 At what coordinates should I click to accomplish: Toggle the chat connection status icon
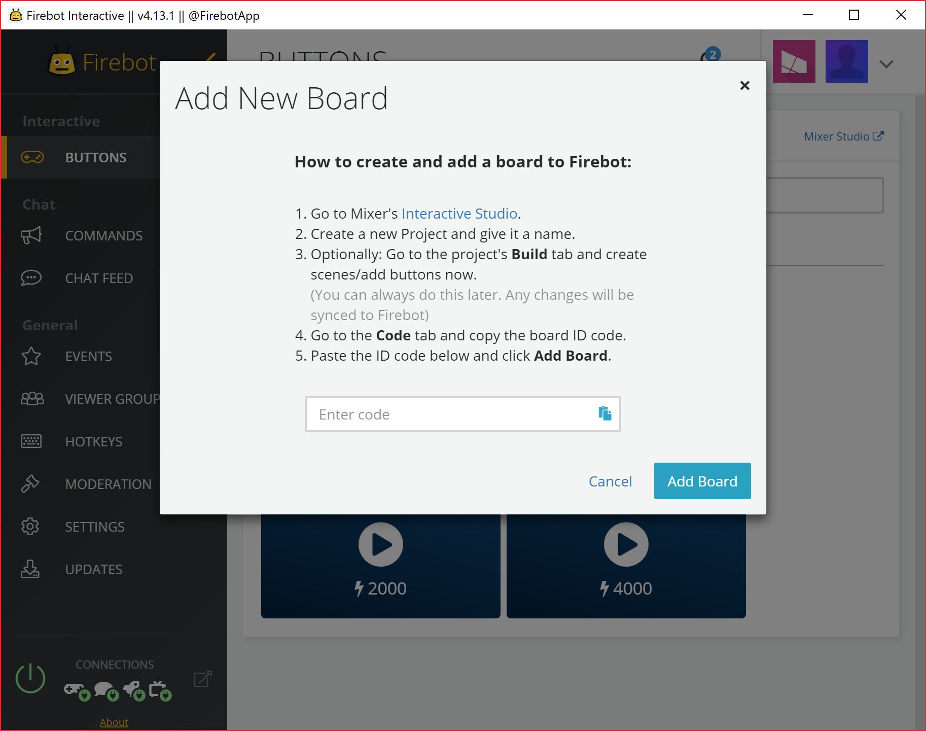106,691
